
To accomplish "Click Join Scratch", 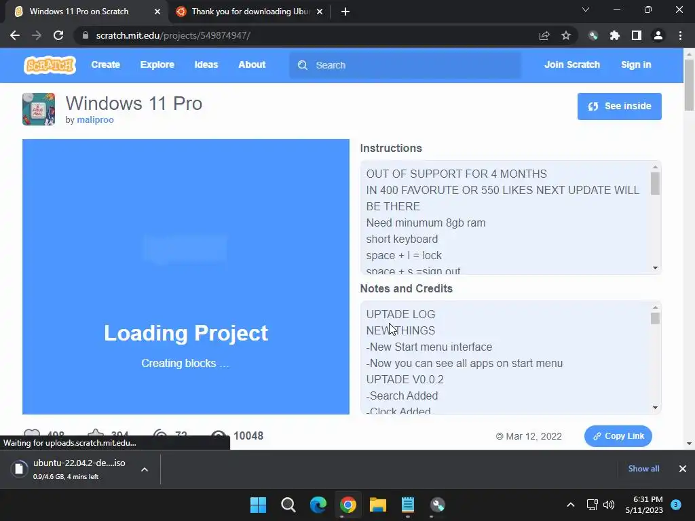I will [571, 64].
